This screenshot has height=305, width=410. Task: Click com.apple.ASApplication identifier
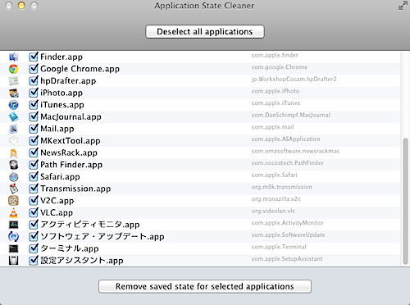285,139
